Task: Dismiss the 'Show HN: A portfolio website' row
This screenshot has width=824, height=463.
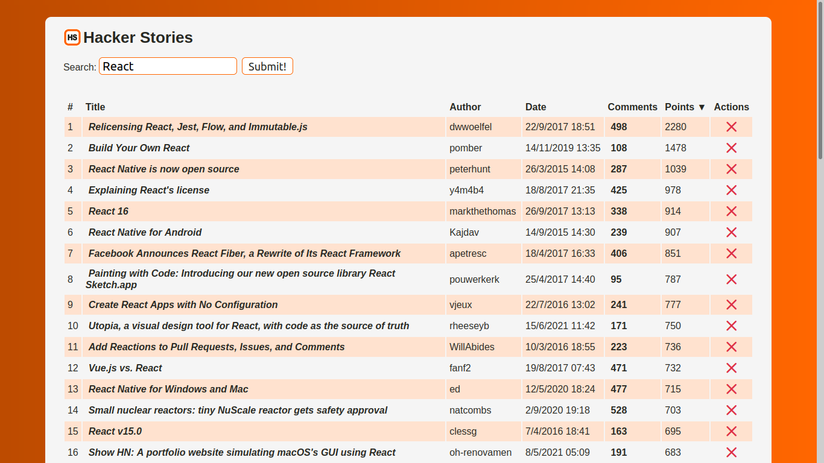Action: (x=731, y=452)
